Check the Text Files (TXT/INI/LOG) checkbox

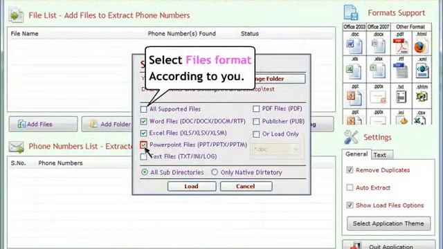(143, 156)
